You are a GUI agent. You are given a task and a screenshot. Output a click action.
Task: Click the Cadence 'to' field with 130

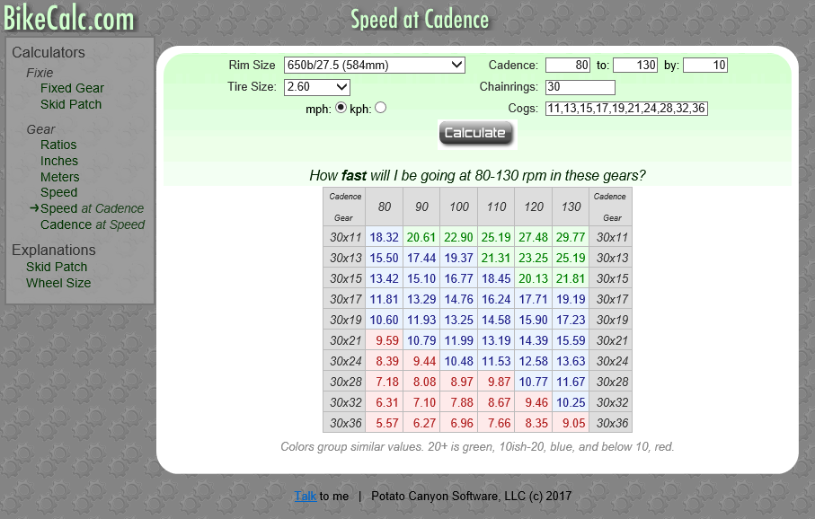635,65
